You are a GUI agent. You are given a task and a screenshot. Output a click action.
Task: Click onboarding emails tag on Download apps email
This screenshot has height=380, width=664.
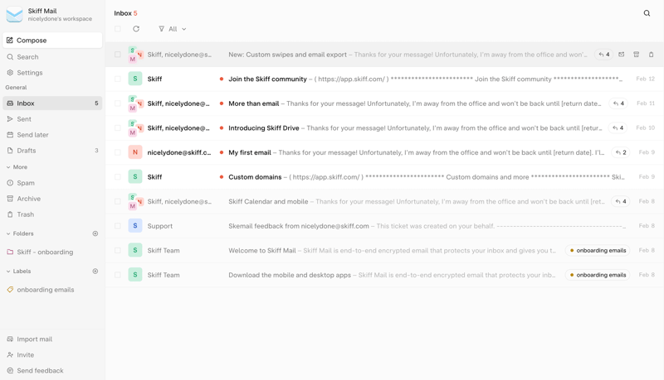pyautogui.click(x=598, y=275)
